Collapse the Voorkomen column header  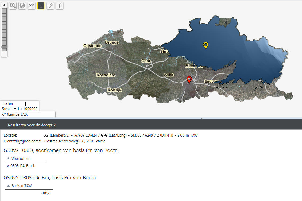click(21, 159)
